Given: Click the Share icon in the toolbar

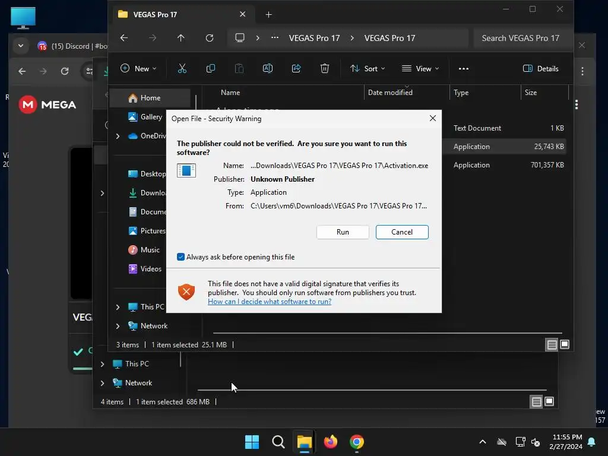Looking at the screenshot, I should tap(296, 69).
